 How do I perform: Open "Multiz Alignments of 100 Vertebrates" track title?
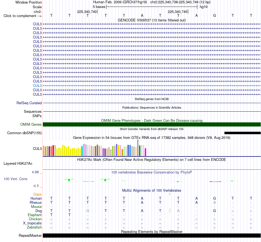[x=152, y=191]
